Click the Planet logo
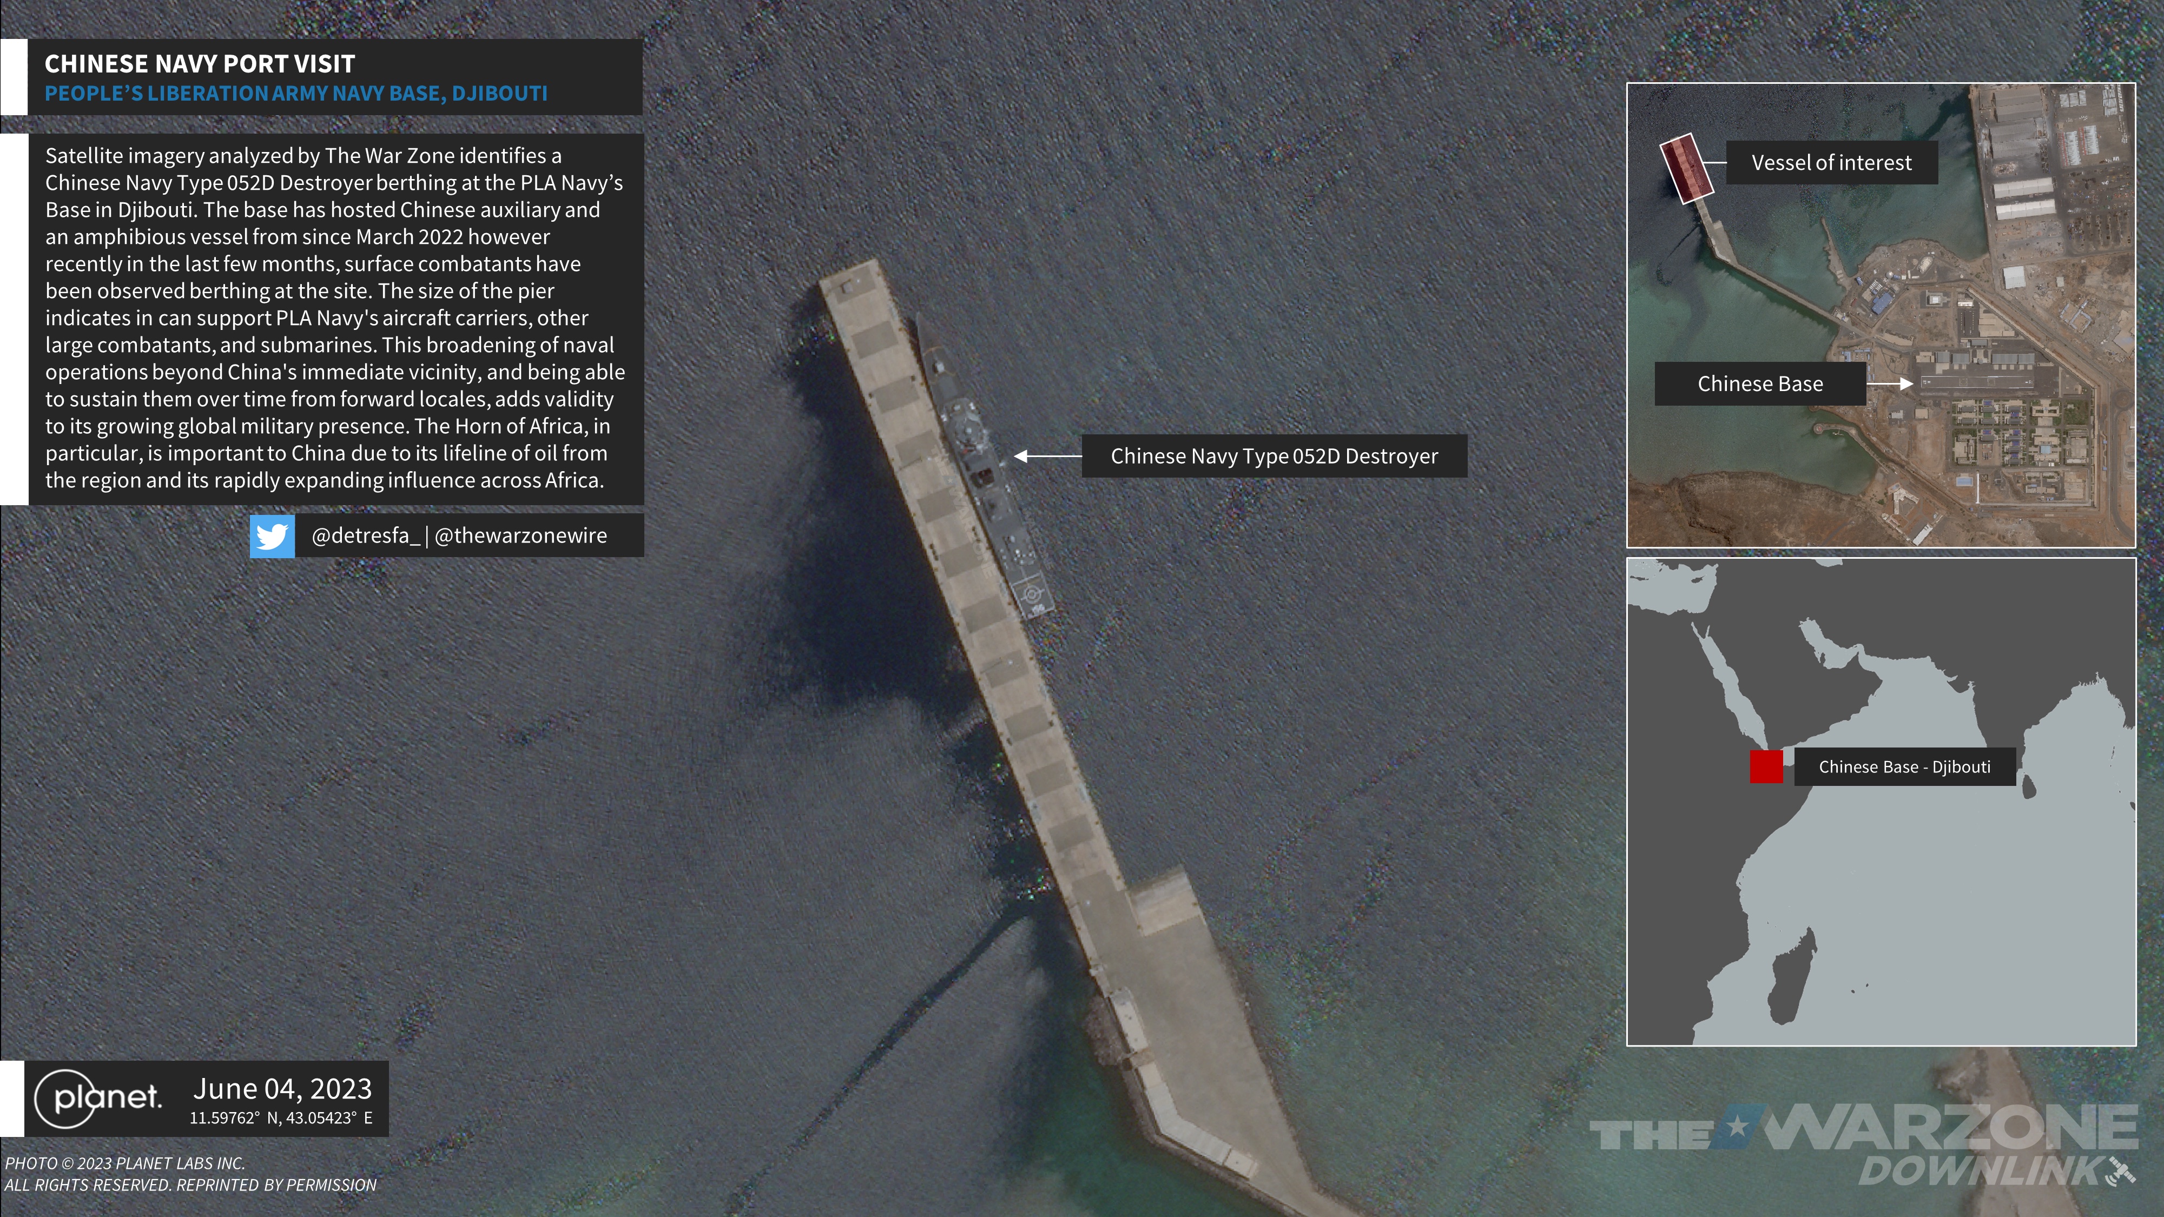The height and width of the screenshot is (1217, 2164). coord(97,1098)
